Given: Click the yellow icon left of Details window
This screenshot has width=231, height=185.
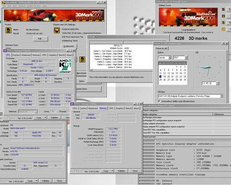Looking at the screenshot, I should [82, 59].
